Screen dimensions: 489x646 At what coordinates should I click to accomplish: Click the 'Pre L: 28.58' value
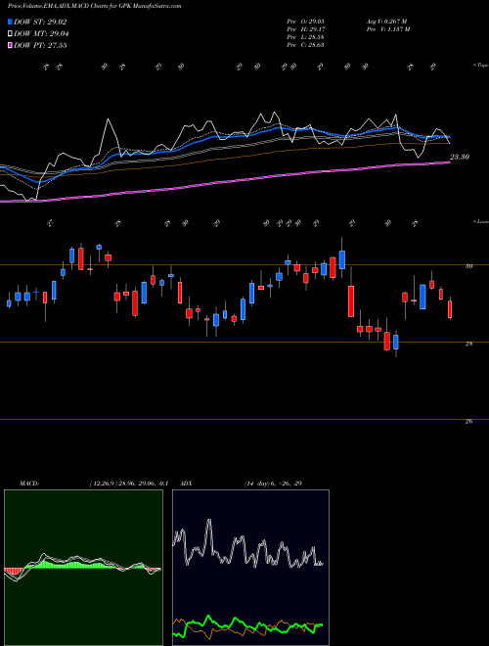click(x=305, y=37)
